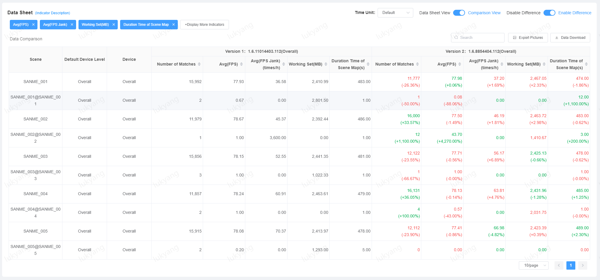The width and height of the screenshot is (600, 280).
Task: Open the 10/page size dropdown
Action: [533, 265]
